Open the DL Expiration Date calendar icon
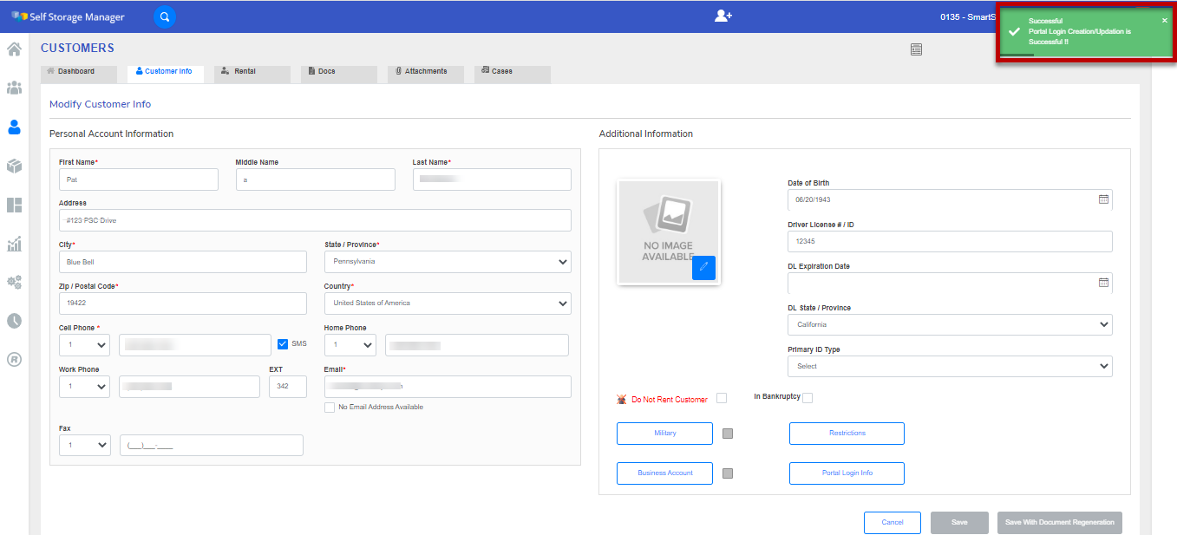This screenshot has width=1177, height=535. pos(1103,283)
